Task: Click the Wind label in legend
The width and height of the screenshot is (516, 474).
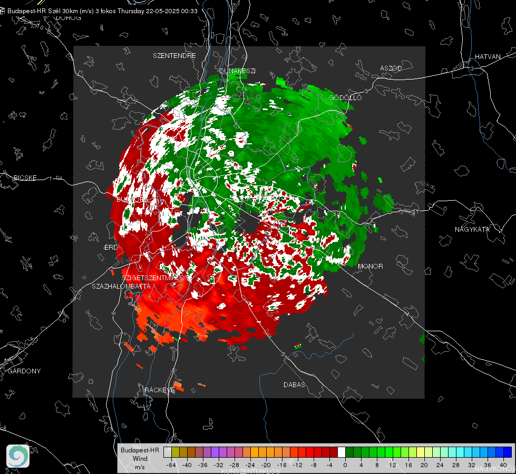Action: pyautogui.click(x=140, y=459)
